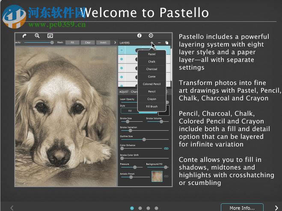Click the Outline Size slider handle
Image resolution: width=282 pixels, height=211 pixels.
[144, 140]
